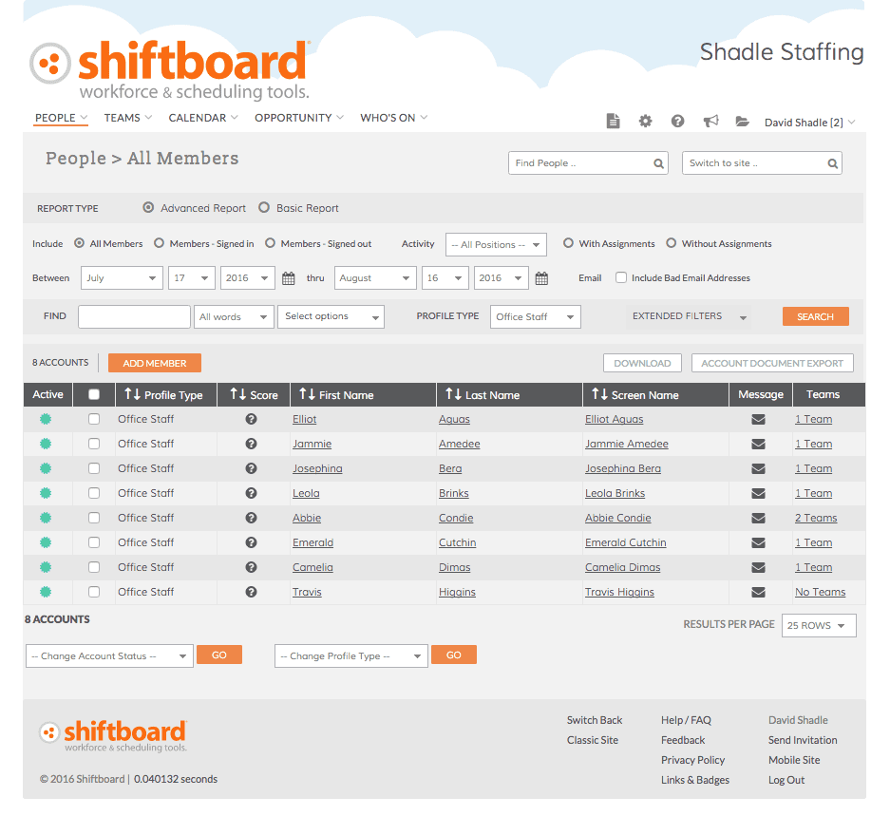This screenshot has height=816, width=890.
Task: Expand the Extended Filters section
Action: (x=689, y=316)
